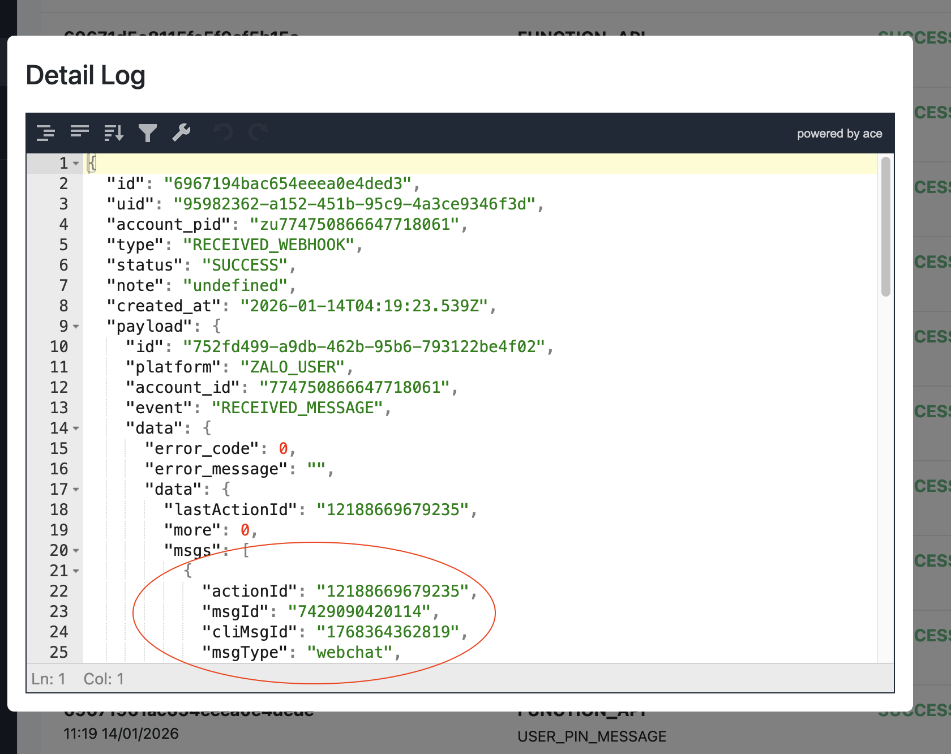This screenshot has width=951, height=754.
Task: Fold the "data" object on line 14
Action: 76,429
